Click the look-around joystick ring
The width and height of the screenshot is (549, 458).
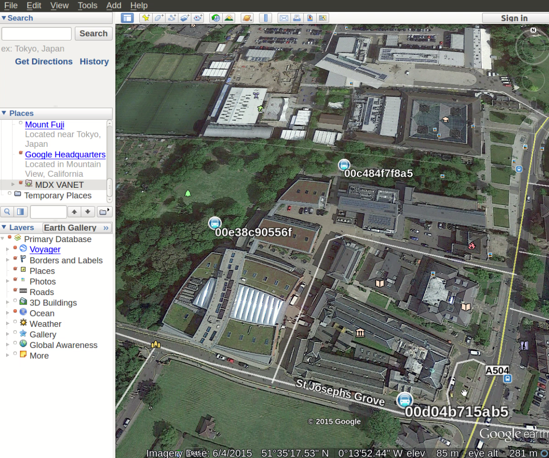click(x=532, y=47)
